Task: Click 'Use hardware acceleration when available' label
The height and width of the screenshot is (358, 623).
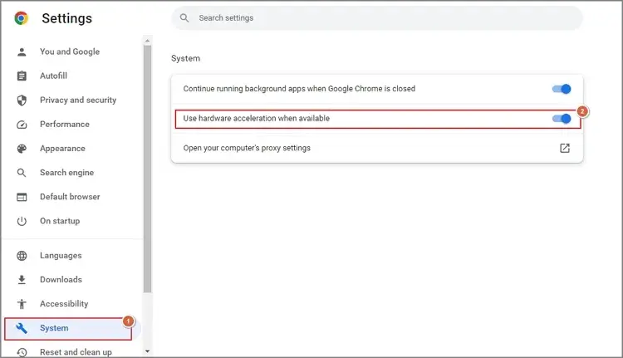Action: [x=257, y=119]
